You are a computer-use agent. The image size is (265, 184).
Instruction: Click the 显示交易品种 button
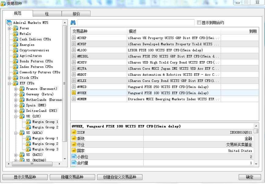[25, 177]
